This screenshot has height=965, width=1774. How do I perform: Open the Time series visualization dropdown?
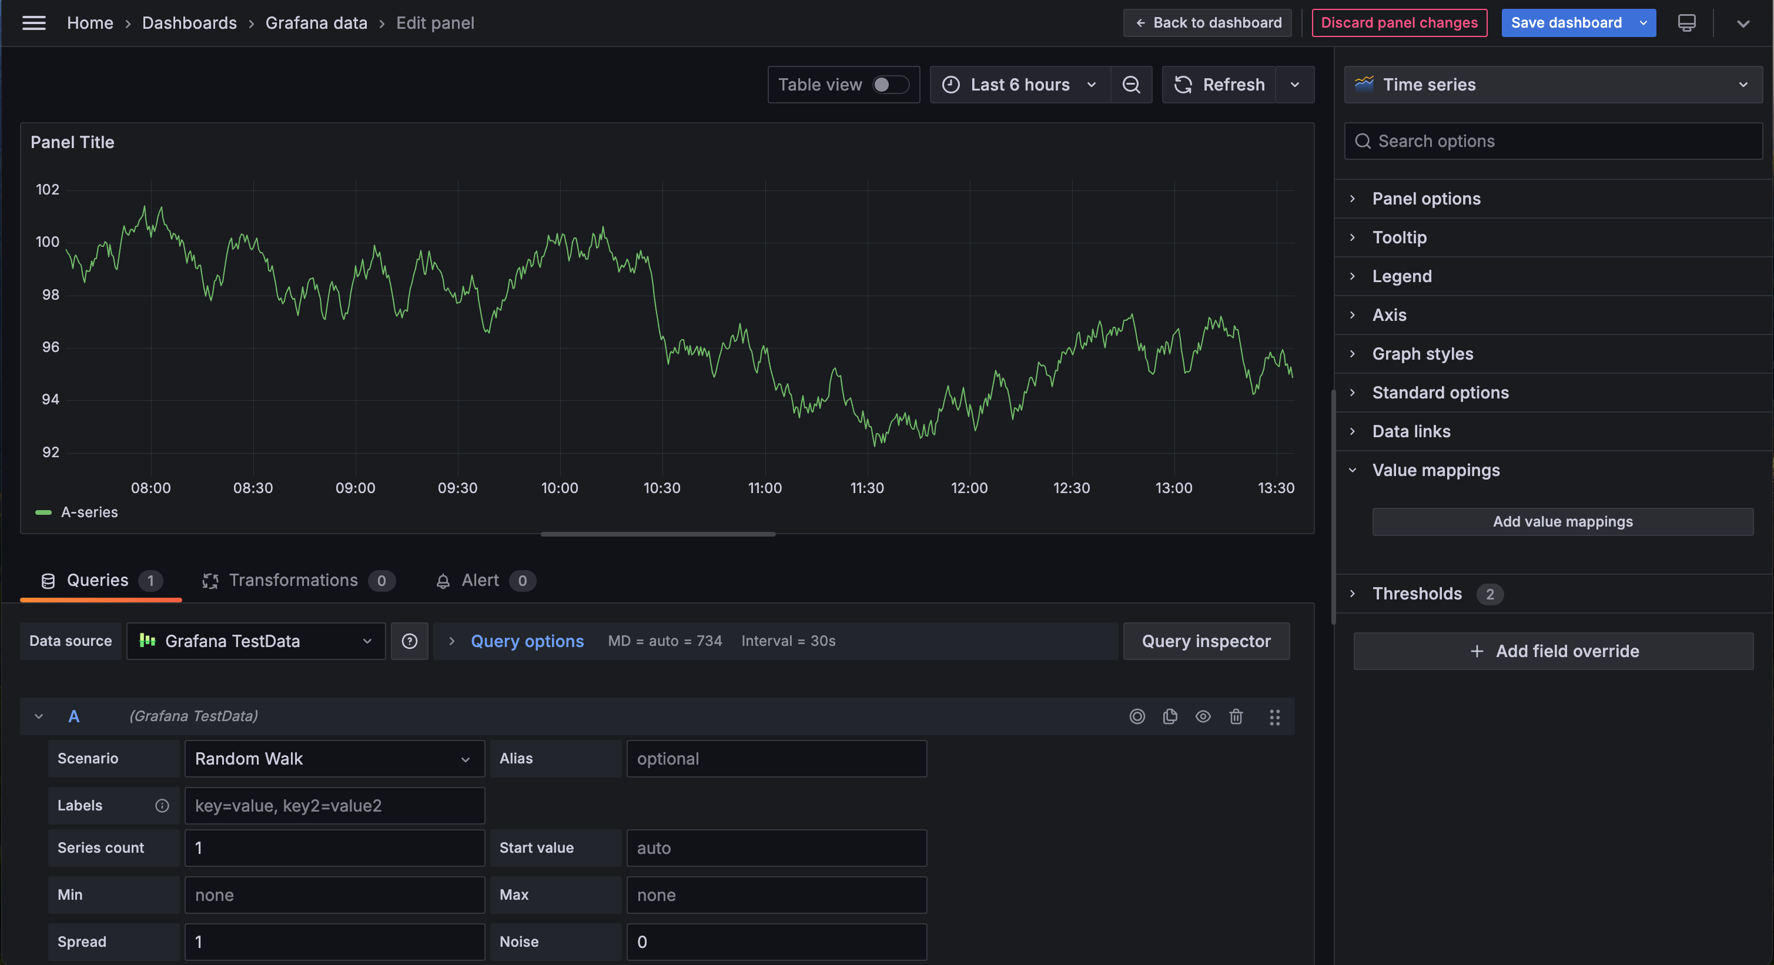(x=1553, y=85)
